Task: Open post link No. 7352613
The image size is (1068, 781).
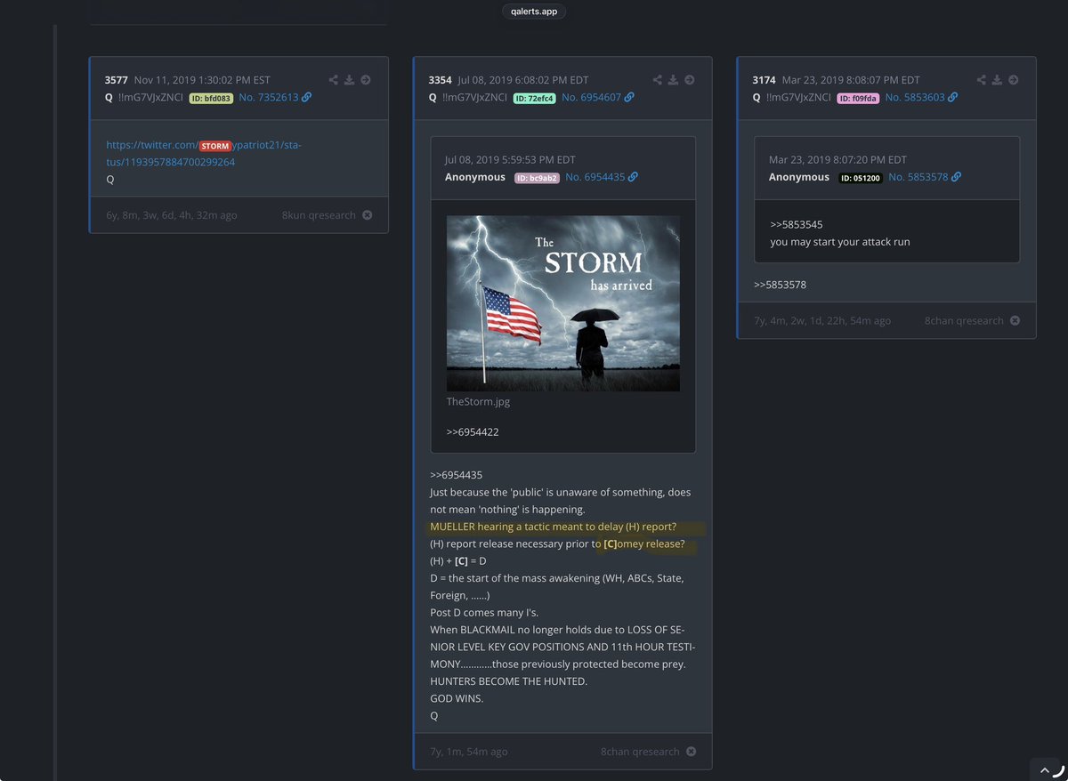Action: [269, 97]
